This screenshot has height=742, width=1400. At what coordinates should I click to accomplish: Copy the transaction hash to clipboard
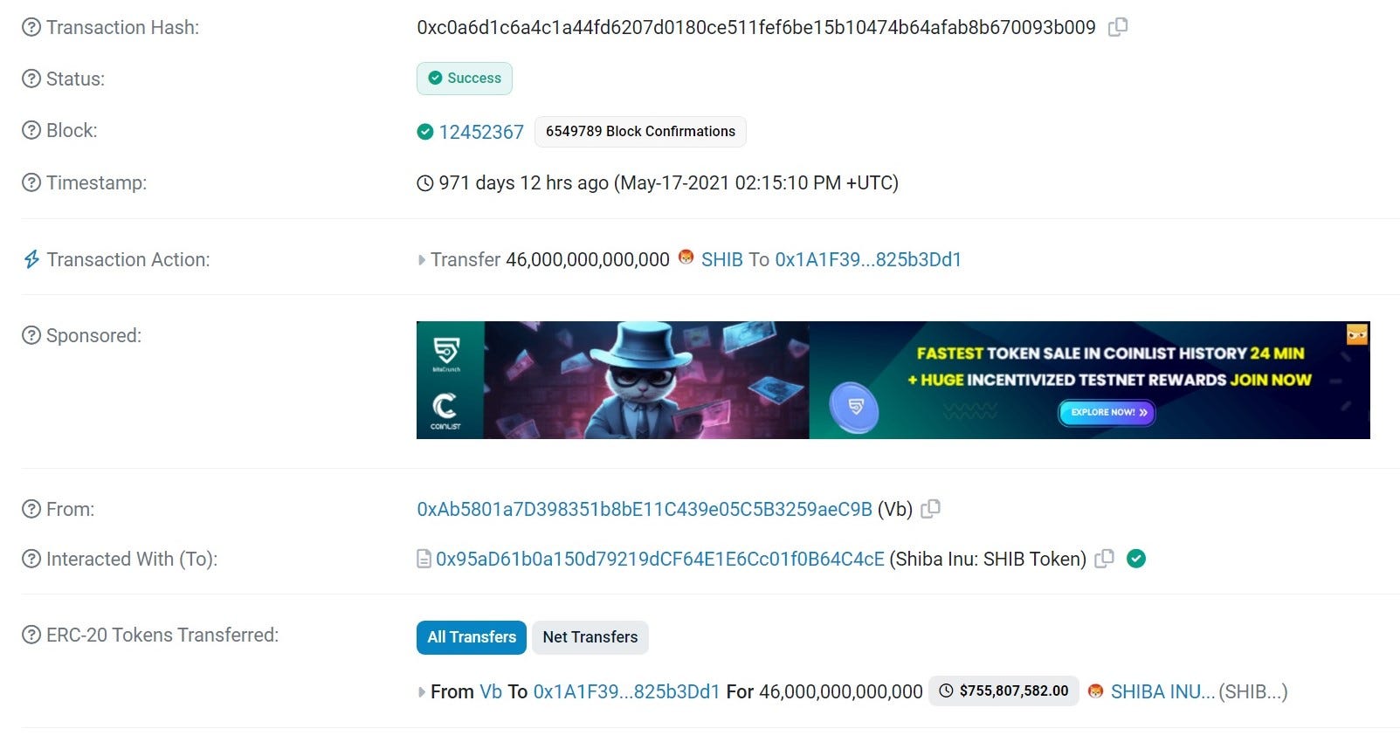coord(1118,27)
